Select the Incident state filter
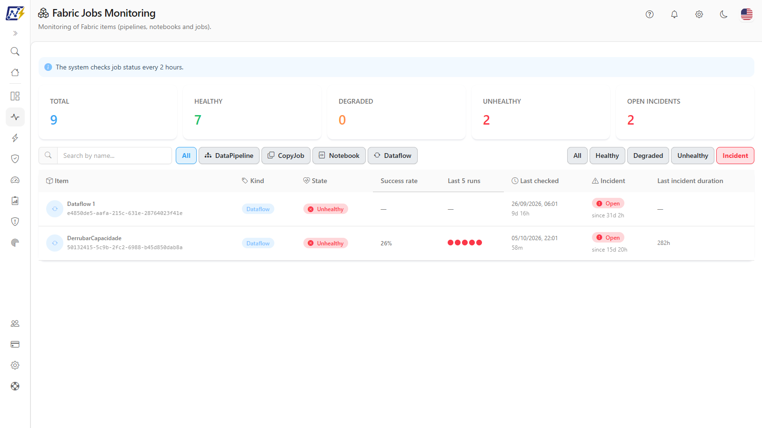The image size is (762, 428). (x=735, y=156)
